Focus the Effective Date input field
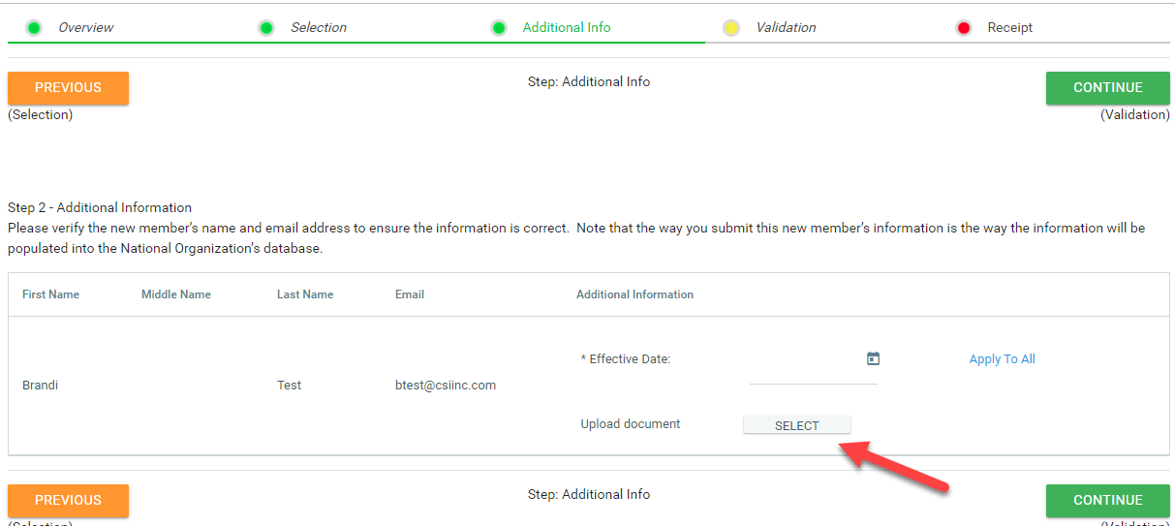This screenshot has height=526, width=1175. point(806,371)
